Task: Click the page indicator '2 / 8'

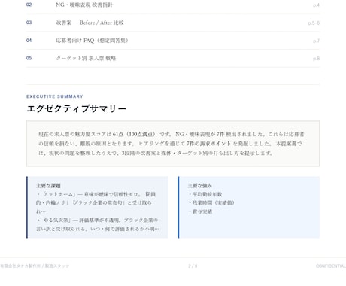Action: click(193, 266)
